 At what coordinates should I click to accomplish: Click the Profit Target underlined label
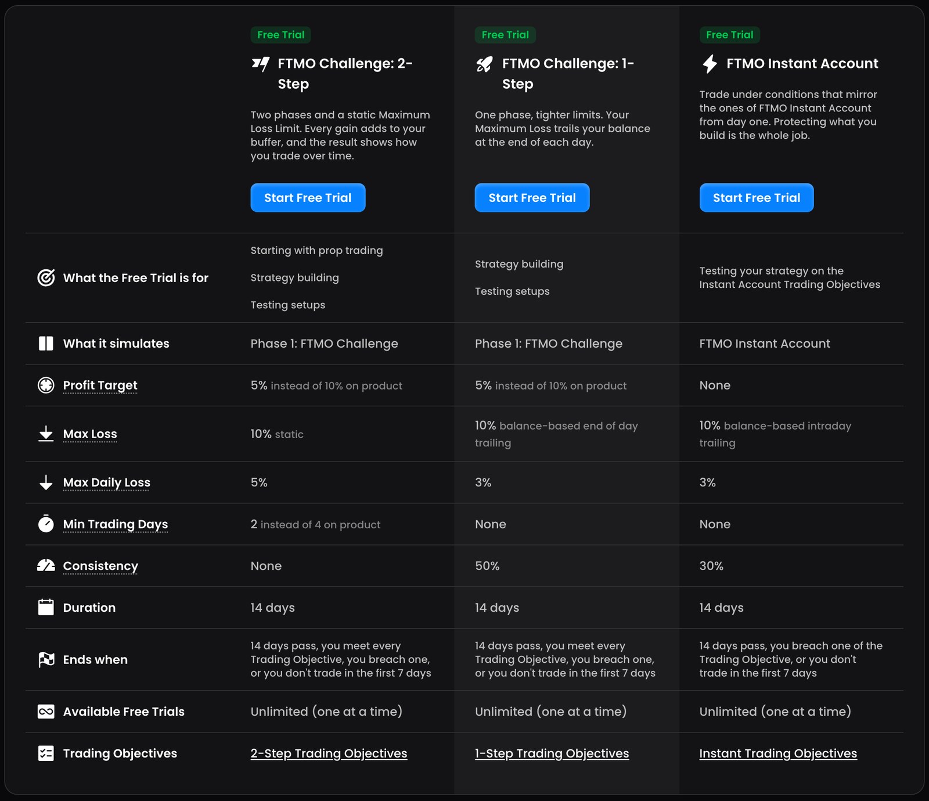point(100,385)
